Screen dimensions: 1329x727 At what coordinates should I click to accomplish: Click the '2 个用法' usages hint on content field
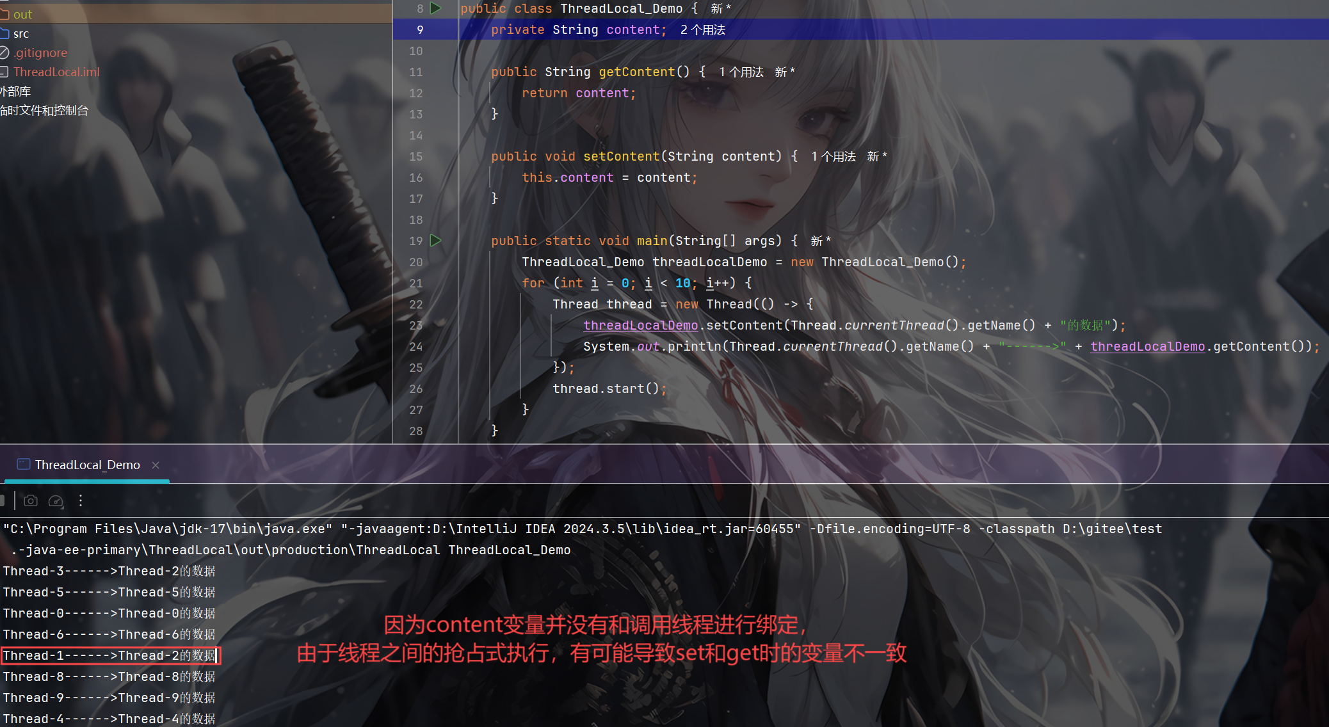702,30
